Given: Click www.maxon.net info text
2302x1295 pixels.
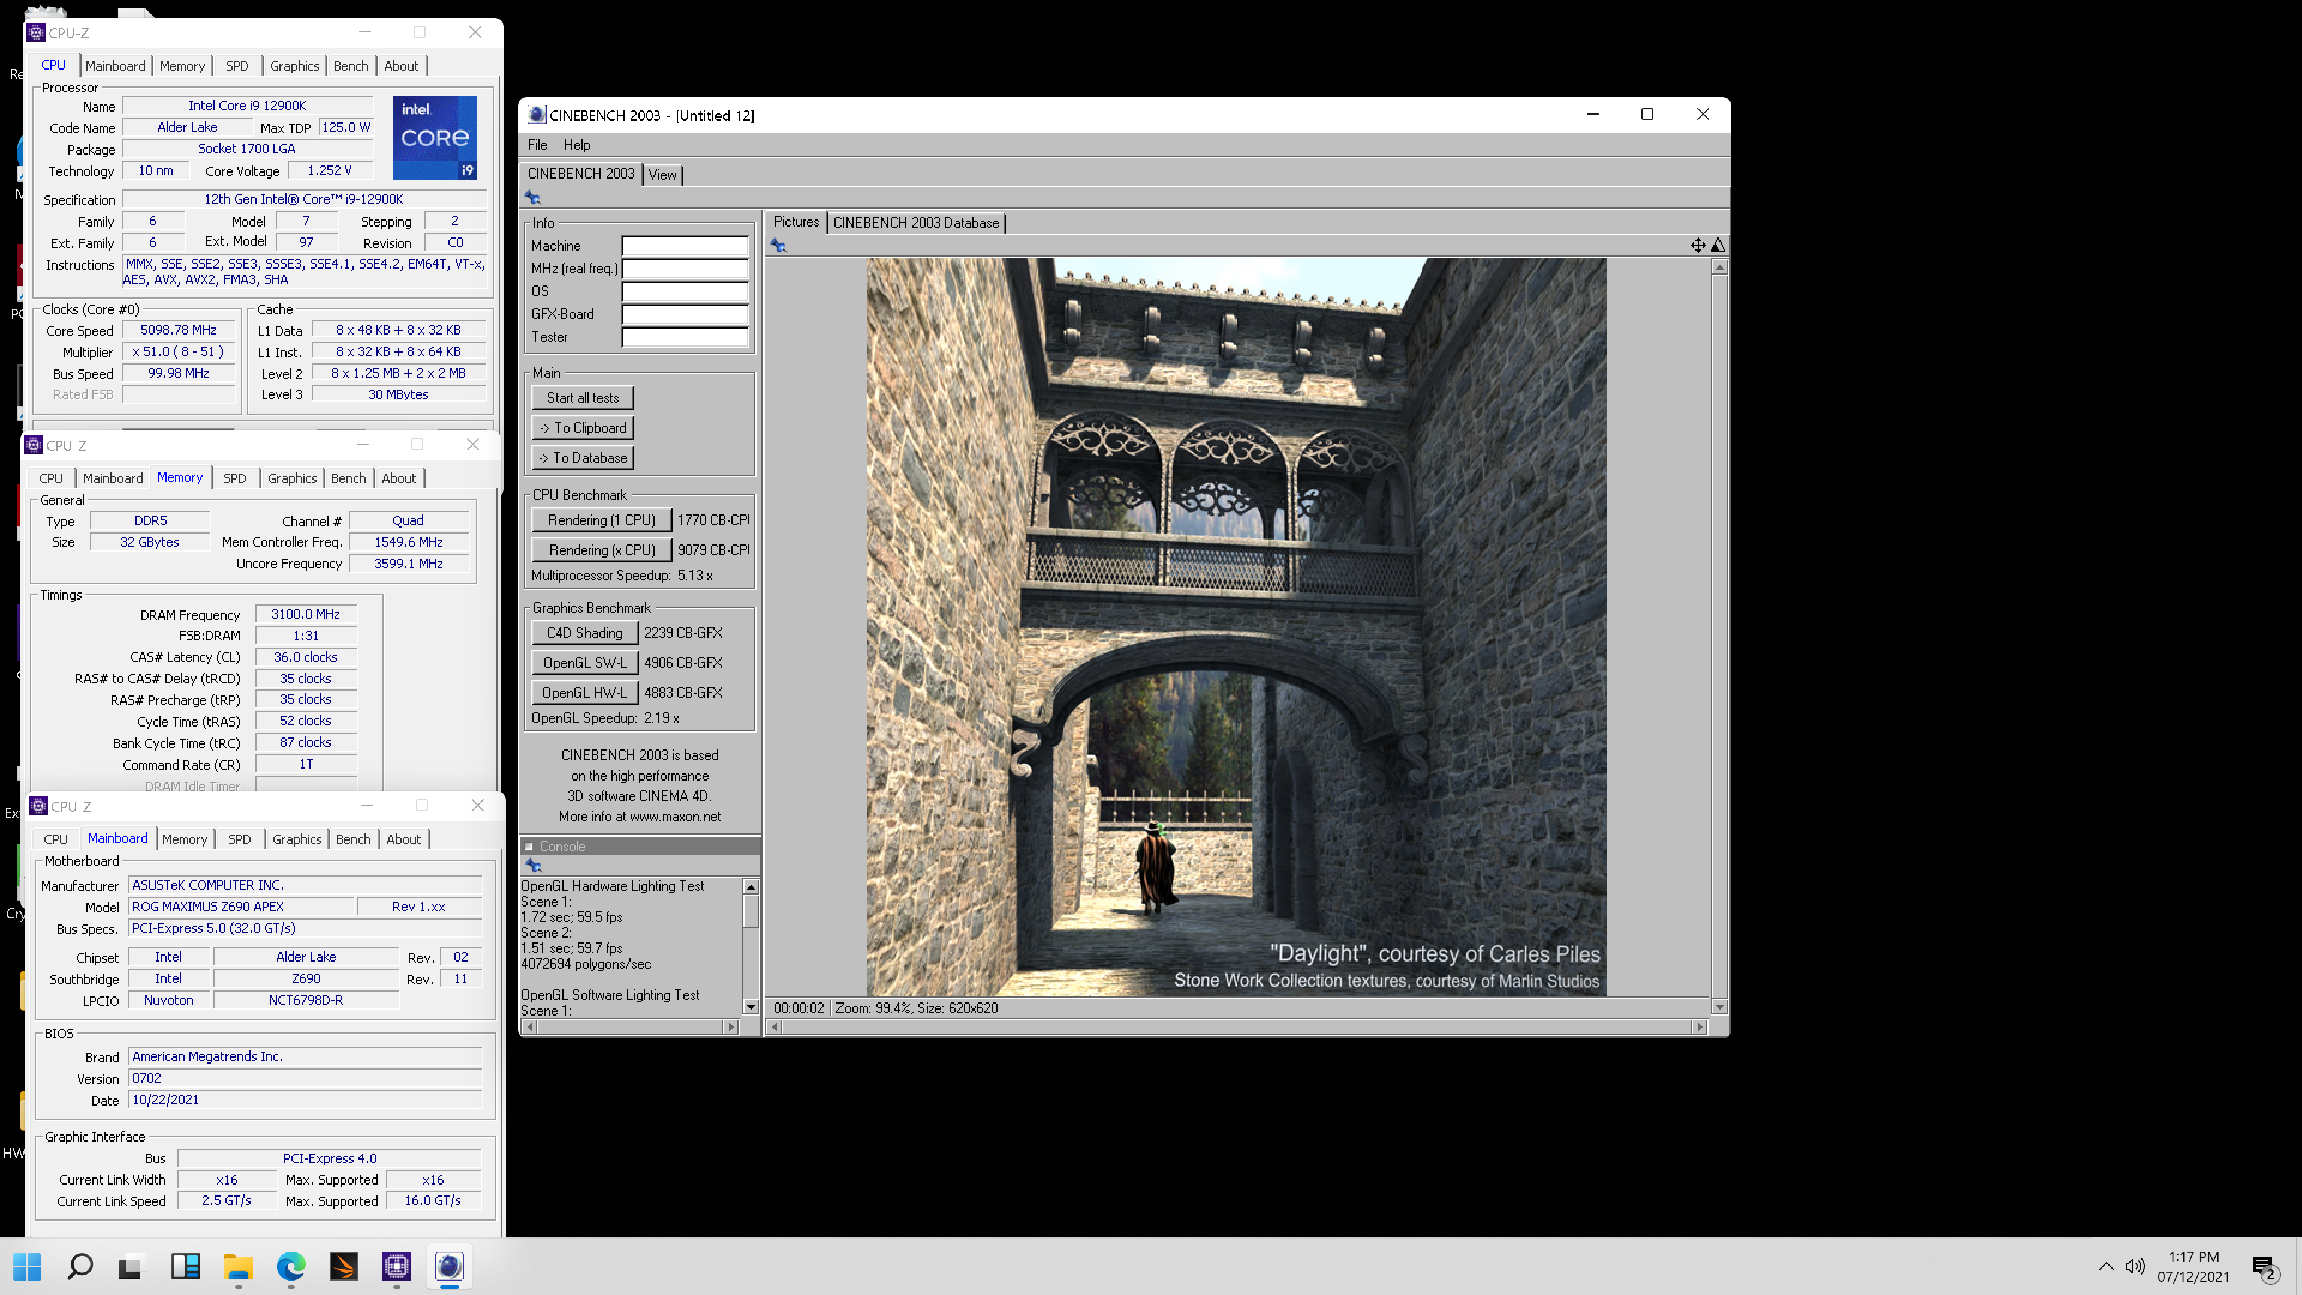Looking at the screenshot, I should pos(674,817).
